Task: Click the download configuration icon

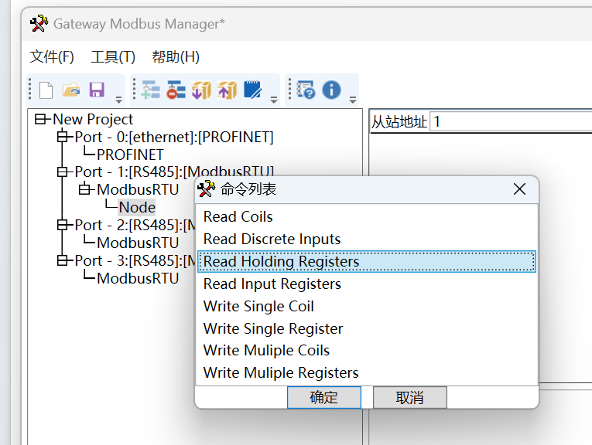Action: pos(202,90)
